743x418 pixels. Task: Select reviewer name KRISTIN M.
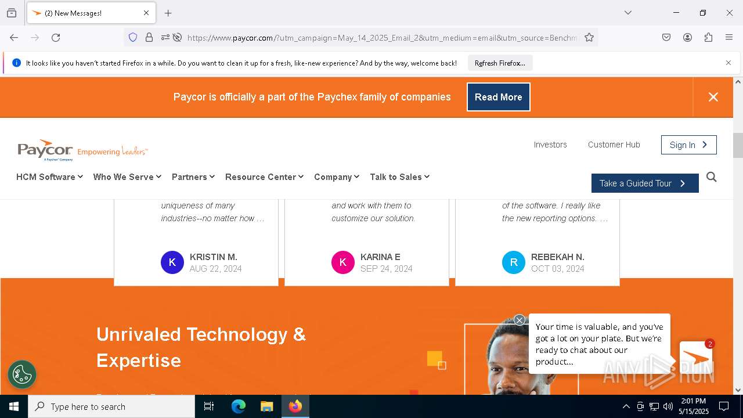pos(214,257)
